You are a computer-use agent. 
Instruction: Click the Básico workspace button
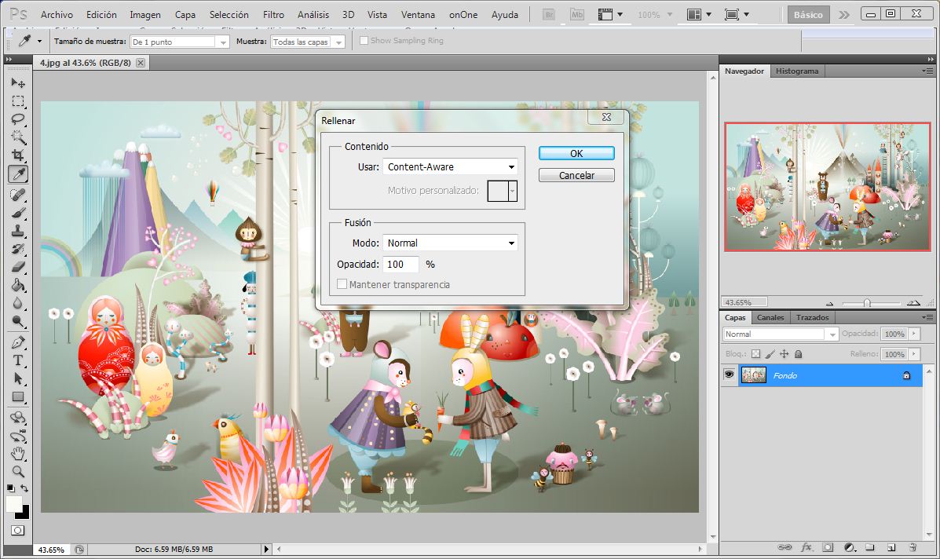[x=808, y=14]
